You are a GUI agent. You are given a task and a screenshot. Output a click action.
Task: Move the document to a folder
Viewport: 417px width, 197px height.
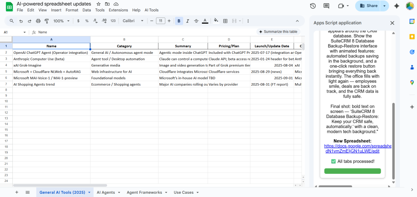(107, 4)
